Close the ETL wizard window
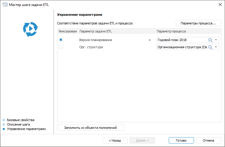 (x=220, y=5)
